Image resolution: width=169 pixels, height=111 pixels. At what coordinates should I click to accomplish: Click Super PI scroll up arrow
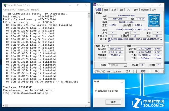(x=89, y=13)
